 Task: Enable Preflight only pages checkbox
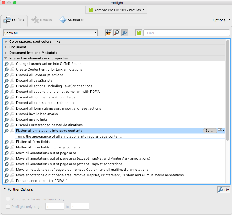coord(8,206)
